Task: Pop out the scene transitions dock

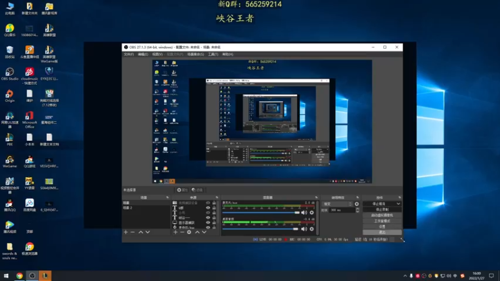Action: [x=357, y=197]
